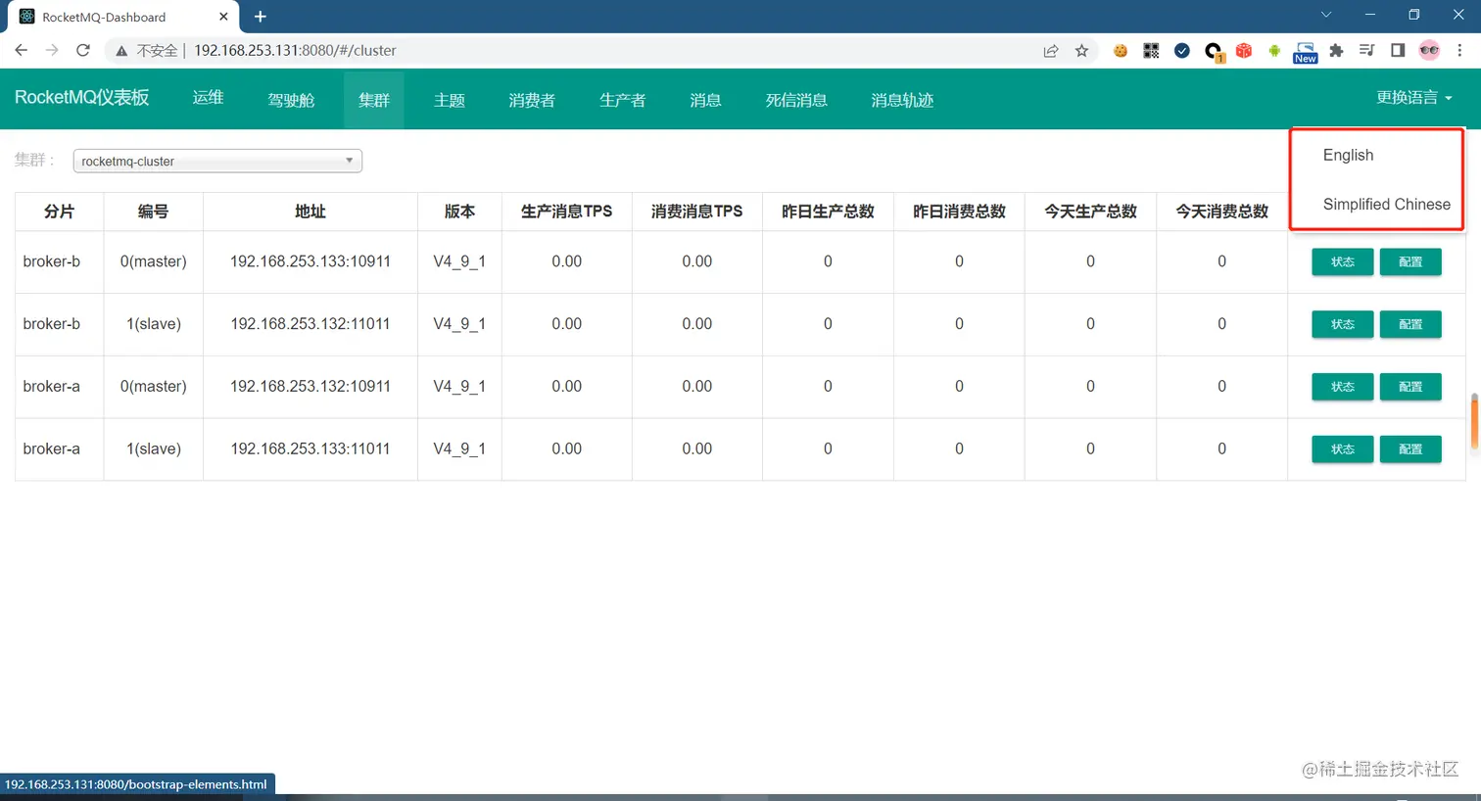This screenshot has width=1481, height=801.
Task: Open Chrome's three-dot menu
Action: point(1459,51)
